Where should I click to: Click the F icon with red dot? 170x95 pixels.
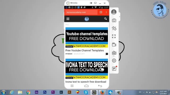114,69
